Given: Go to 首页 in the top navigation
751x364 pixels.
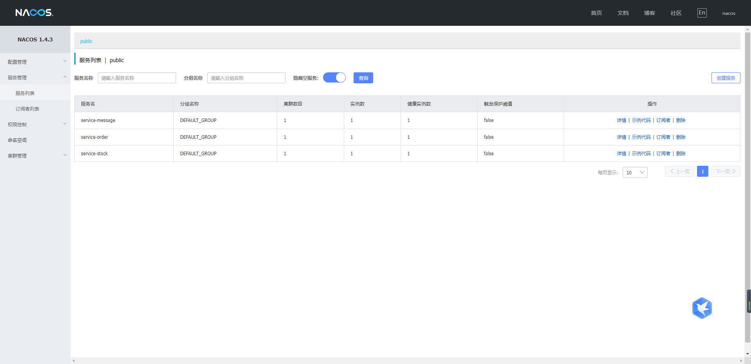Looking at the screenshot, I should tap(596, 13).
